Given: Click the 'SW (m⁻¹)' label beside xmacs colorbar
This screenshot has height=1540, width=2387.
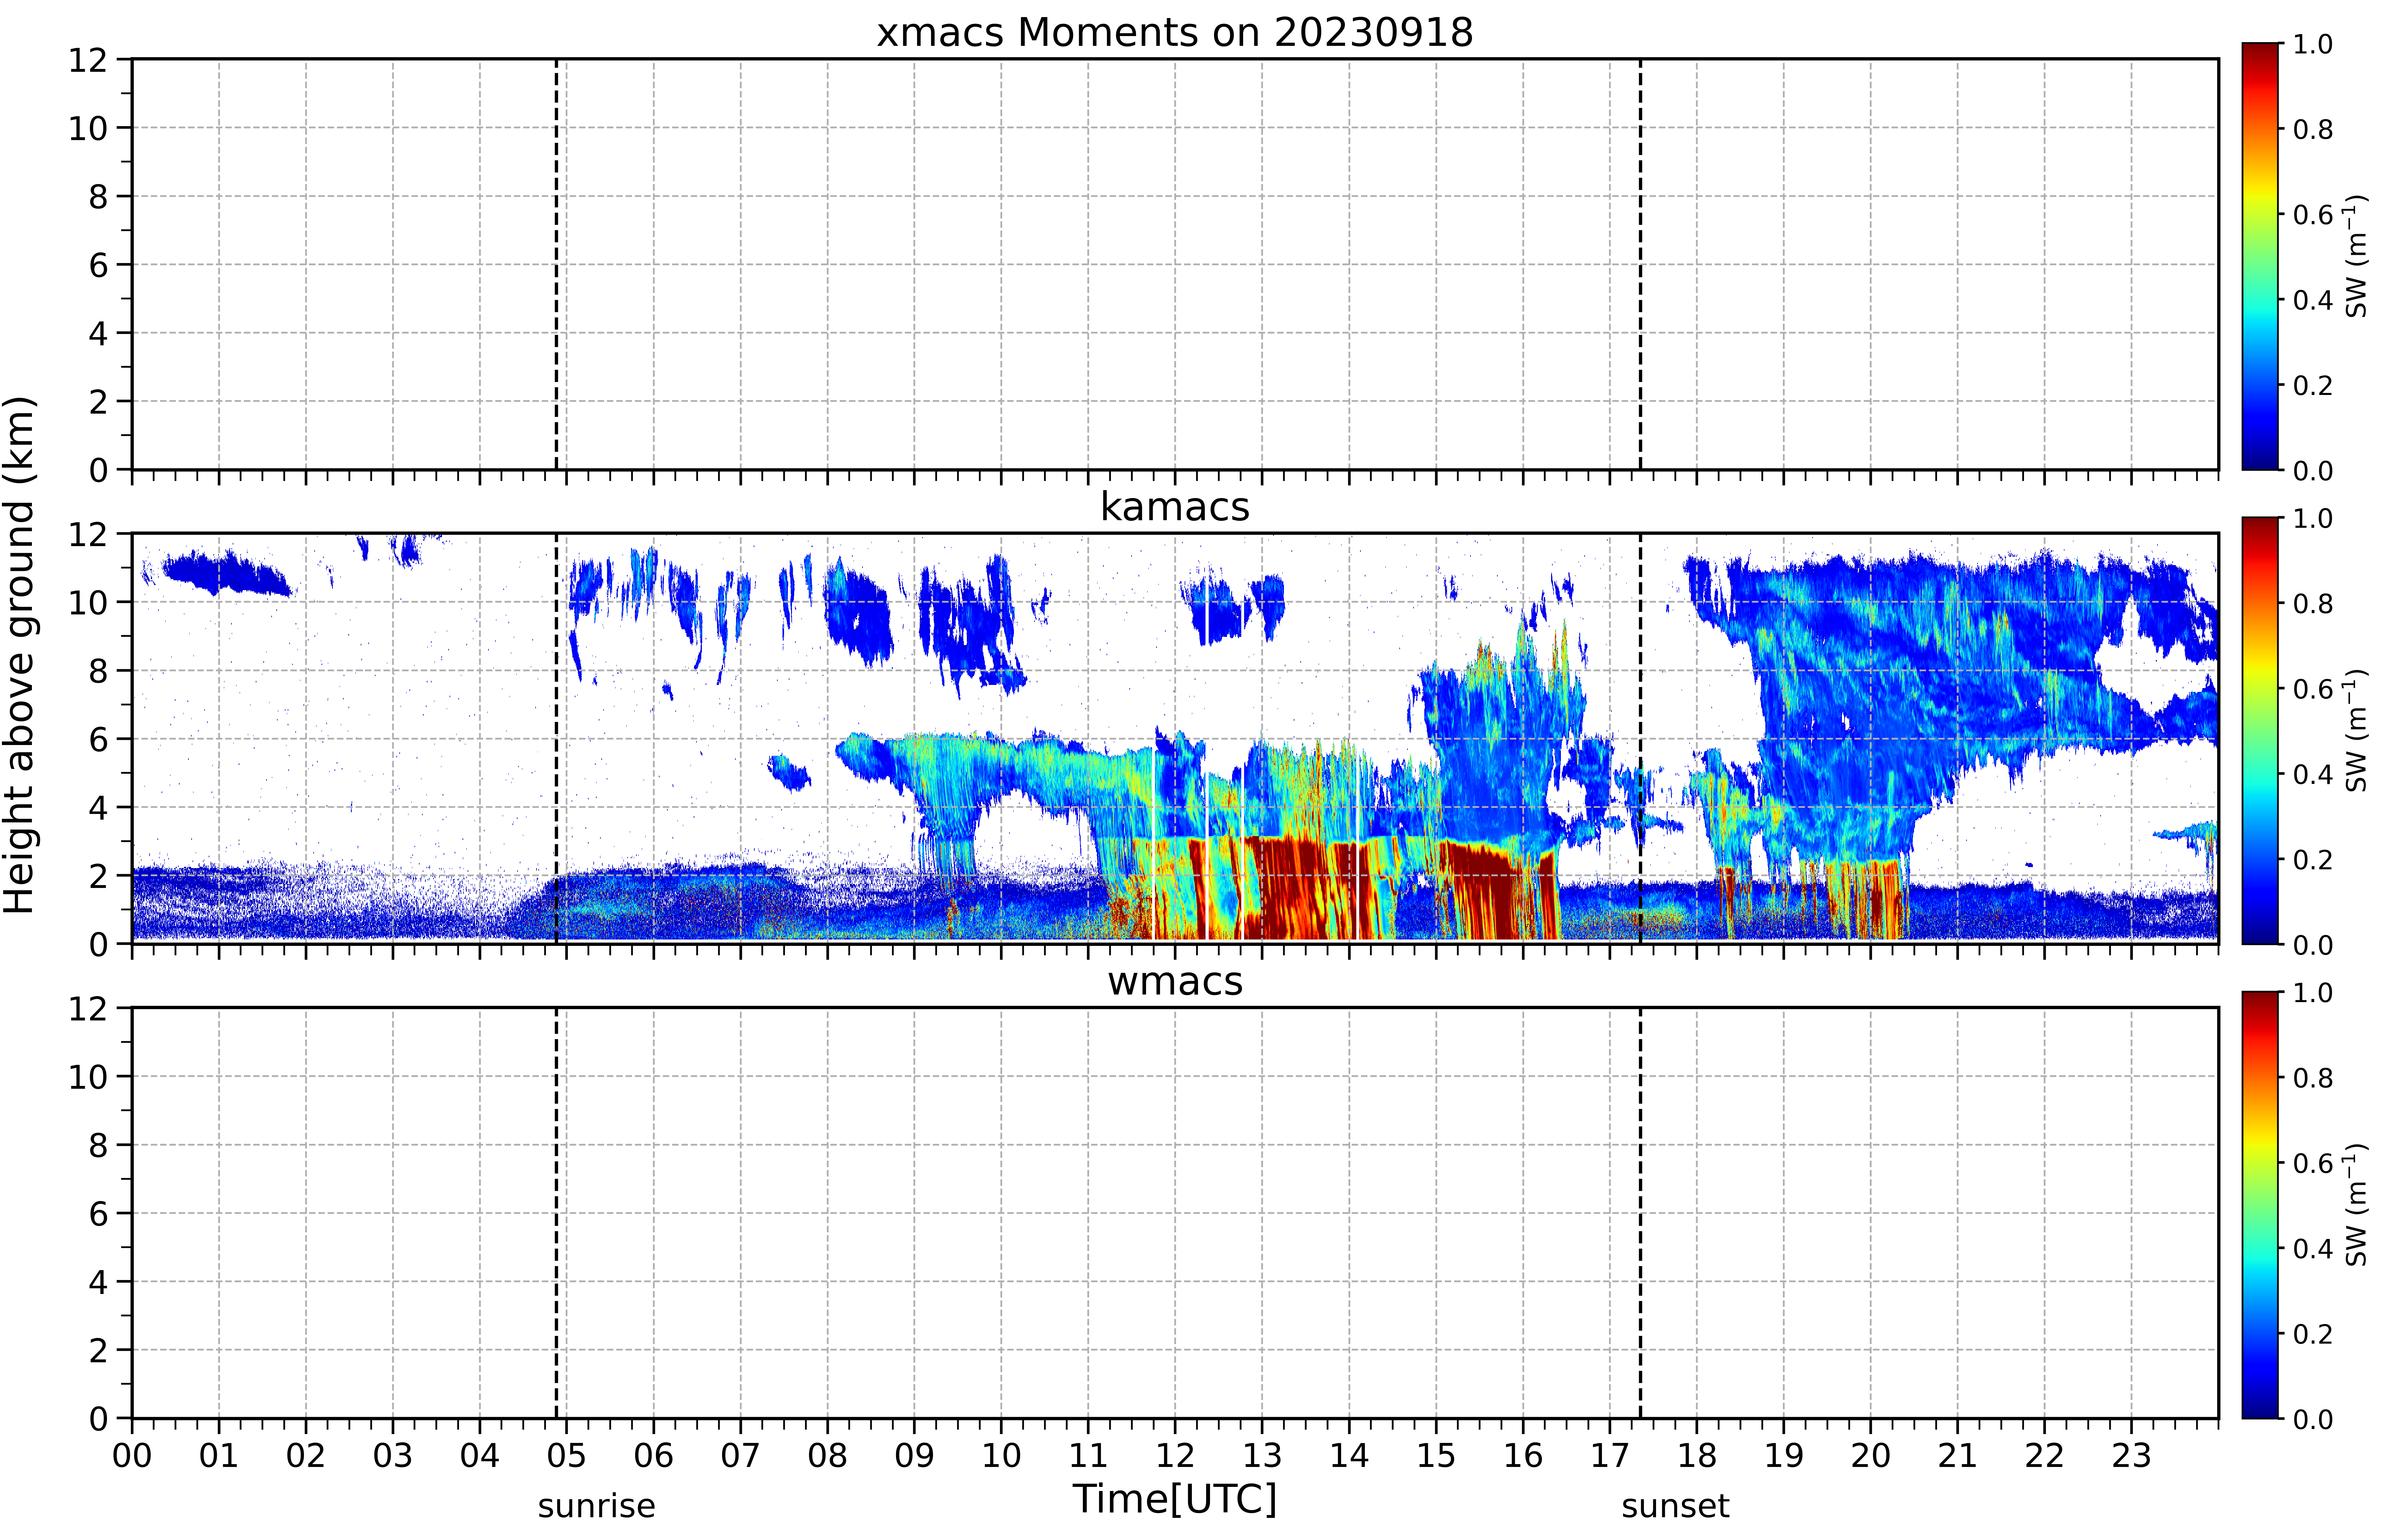Looking at the screenshot, I should [2356, 256].
